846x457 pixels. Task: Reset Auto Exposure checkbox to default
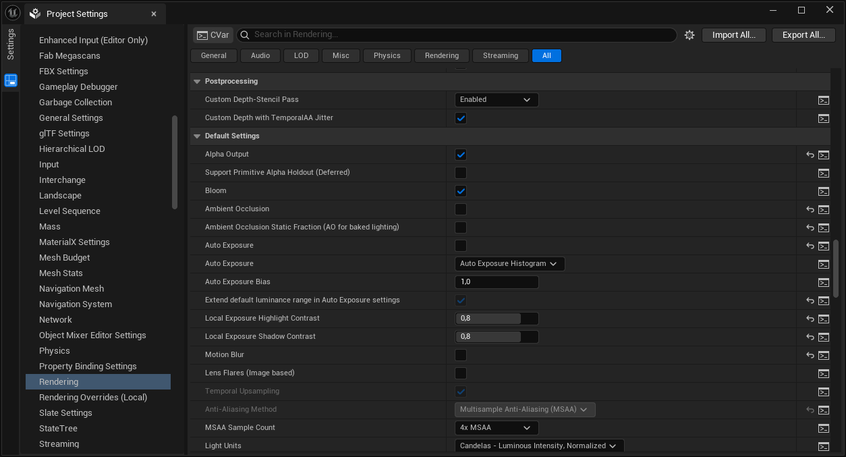tap(810, 246)
